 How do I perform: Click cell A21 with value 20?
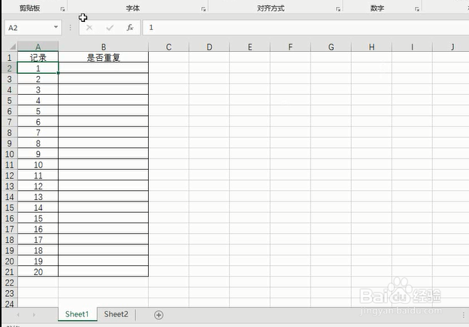38,272
